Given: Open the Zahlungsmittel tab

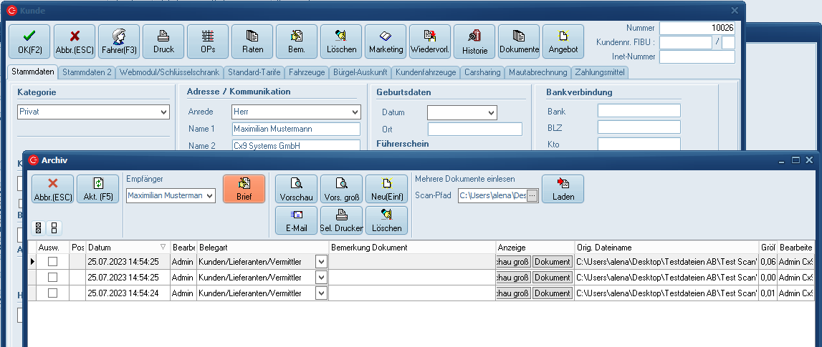Looking at the screenshot, I should click(x=601, y=72).
